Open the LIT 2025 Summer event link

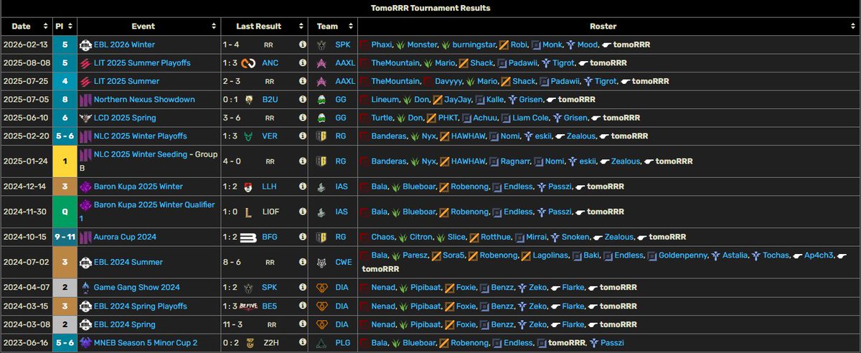pos(126,81)
